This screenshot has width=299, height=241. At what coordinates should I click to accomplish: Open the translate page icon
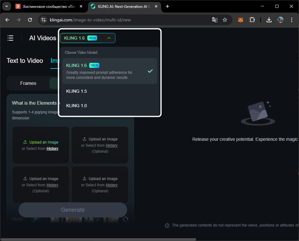215,20
